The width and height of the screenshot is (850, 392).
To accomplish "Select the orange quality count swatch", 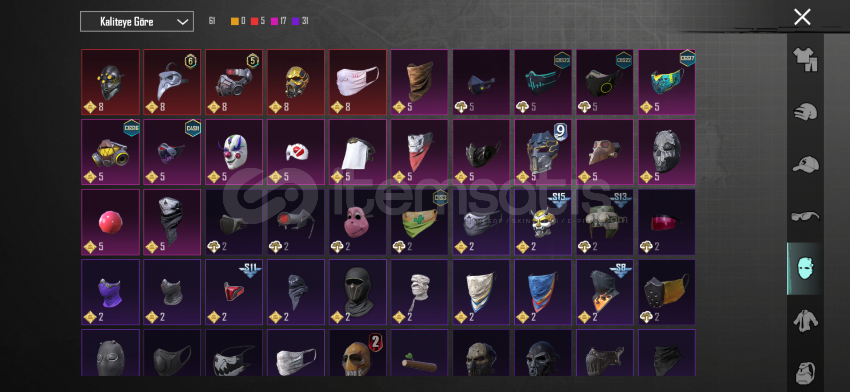I will [x=235, y=21].
